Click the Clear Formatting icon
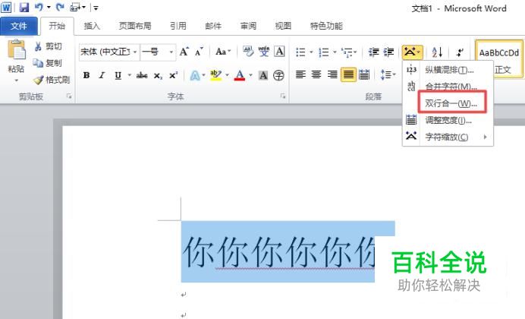The width and height of the screenshot is (525, 319). point(248,52)
